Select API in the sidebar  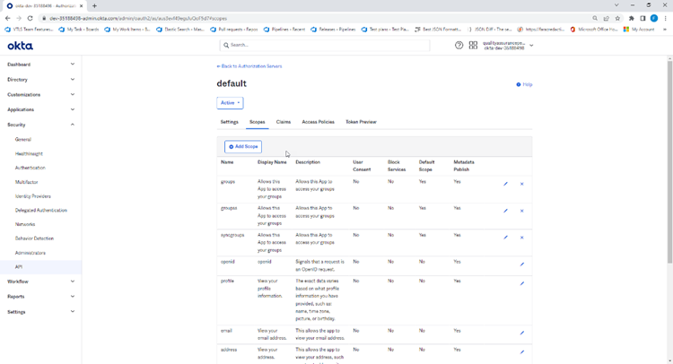tap(40, 266)
